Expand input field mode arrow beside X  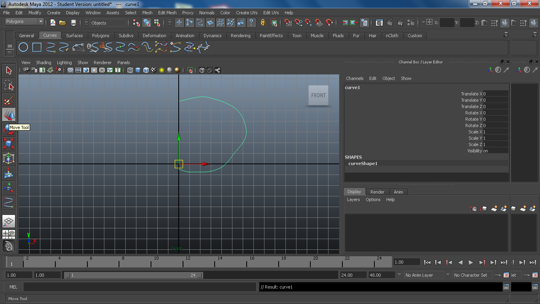pyautogui.click(x=424, y=23)
